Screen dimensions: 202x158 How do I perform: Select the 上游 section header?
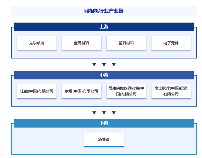coord(104,27)
